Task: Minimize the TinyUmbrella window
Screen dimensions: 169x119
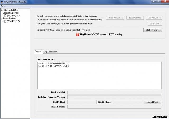Action: pos(154,1)
